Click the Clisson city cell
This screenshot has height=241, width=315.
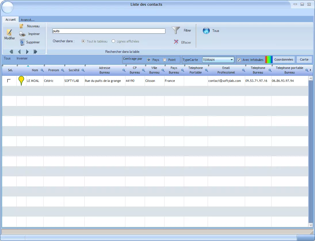tap(154, 81)
